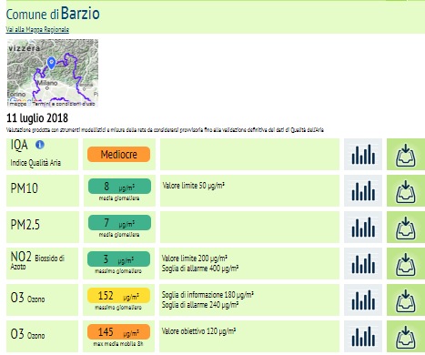Download IQA data via inbox icon
Viewport: 425px width, 355px height.
[406, 154]
